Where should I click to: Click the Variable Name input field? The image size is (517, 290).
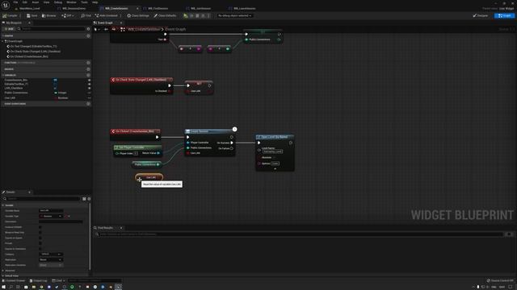pyautogui.click(x=51, y=210)
